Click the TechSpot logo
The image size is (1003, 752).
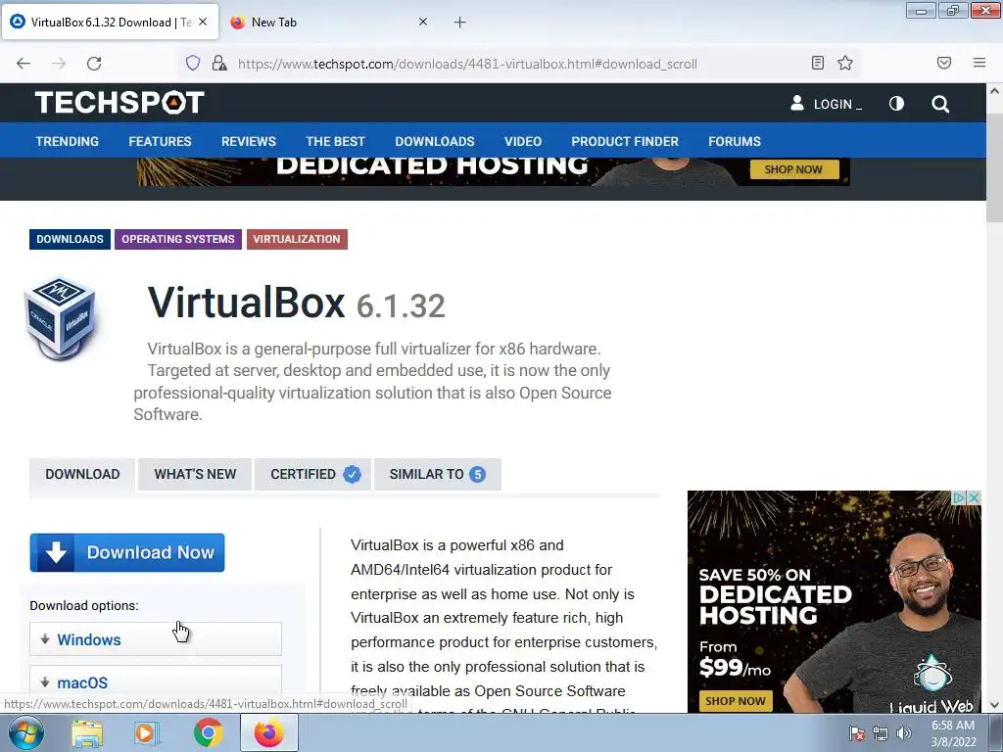point(119,102)
